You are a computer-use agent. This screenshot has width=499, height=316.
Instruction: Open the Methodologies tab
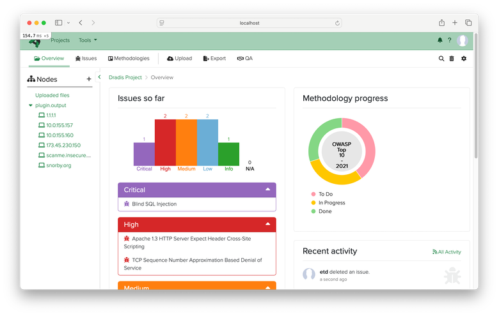129,59
